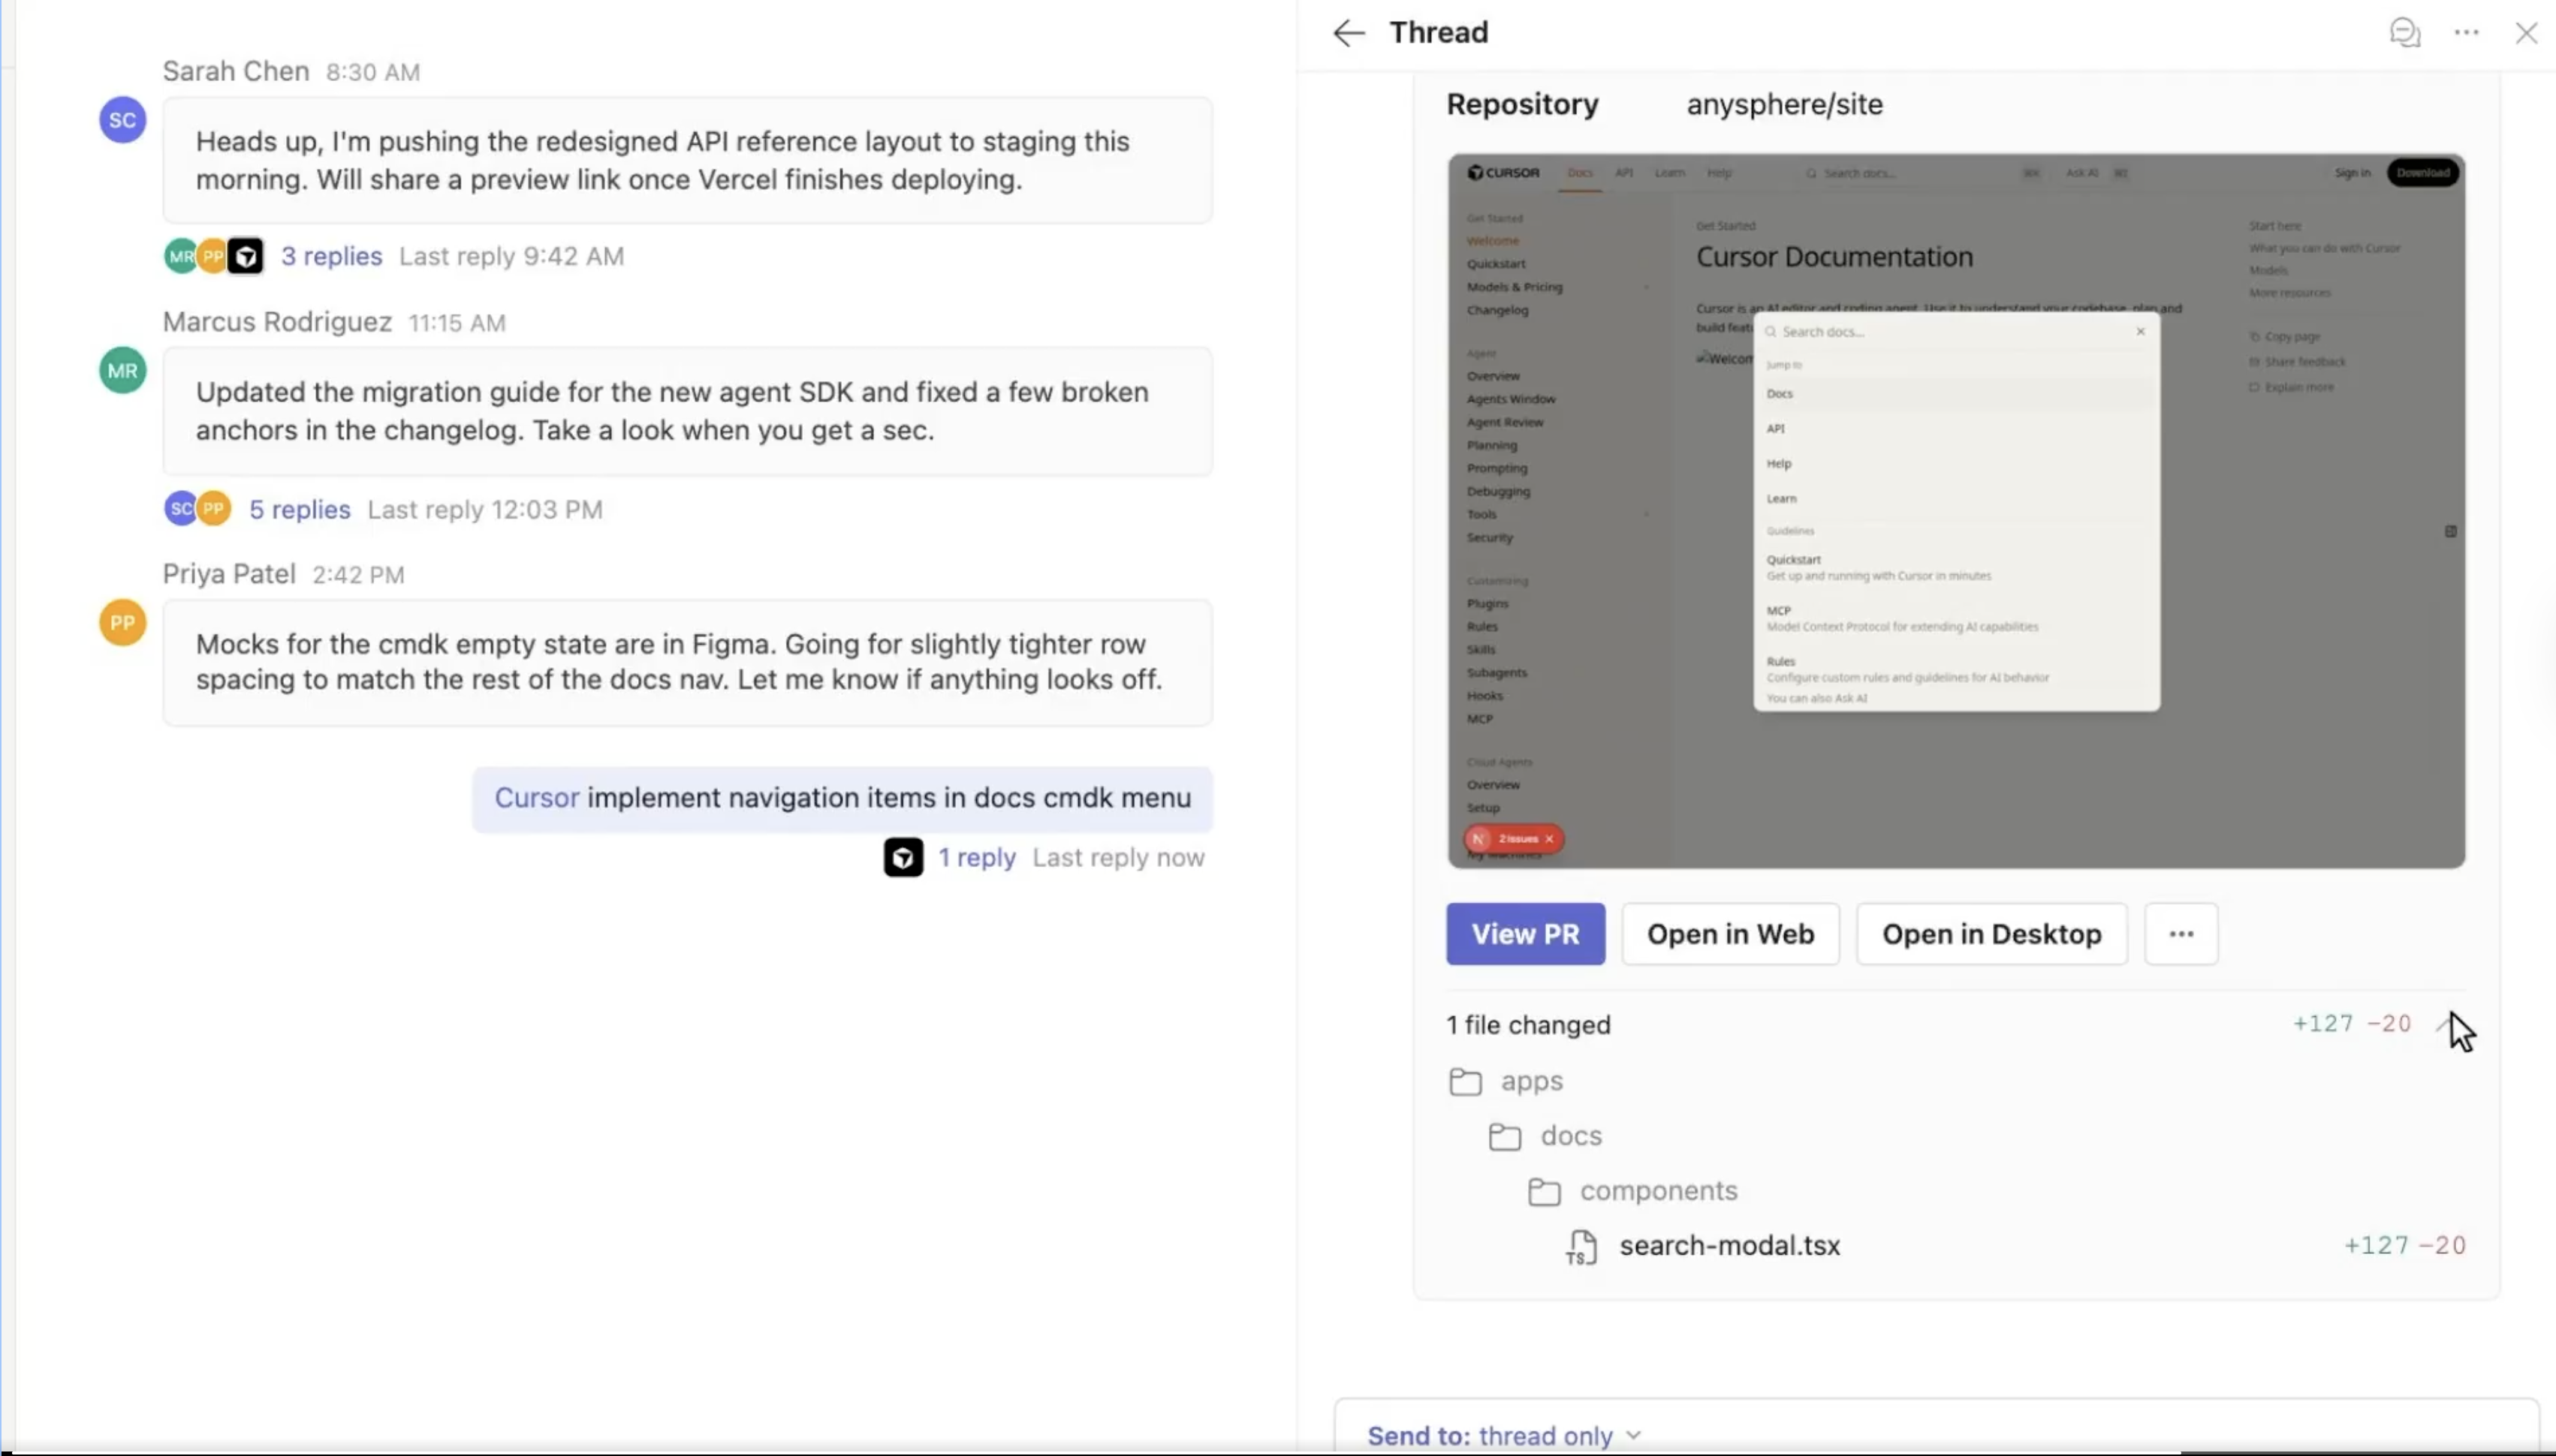Go back using the Thread arrow
The height and width of the screenshot is (1456, 2556).
click(x=1349, y=33)
